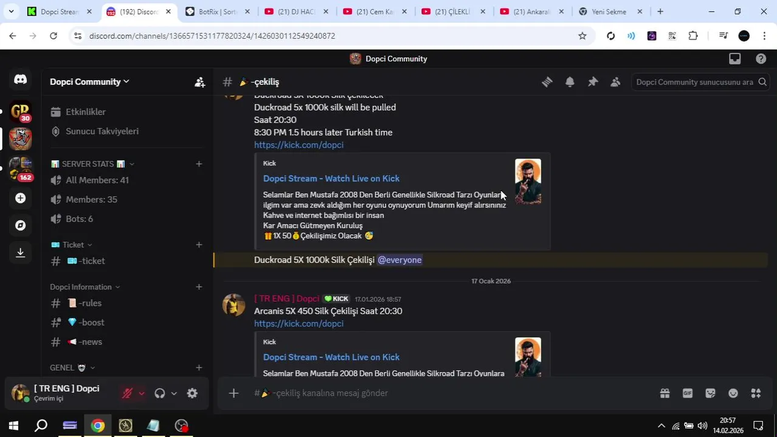Click Add a Server plus icon
The width and height of the screenshot is (777, 437).
20,198
